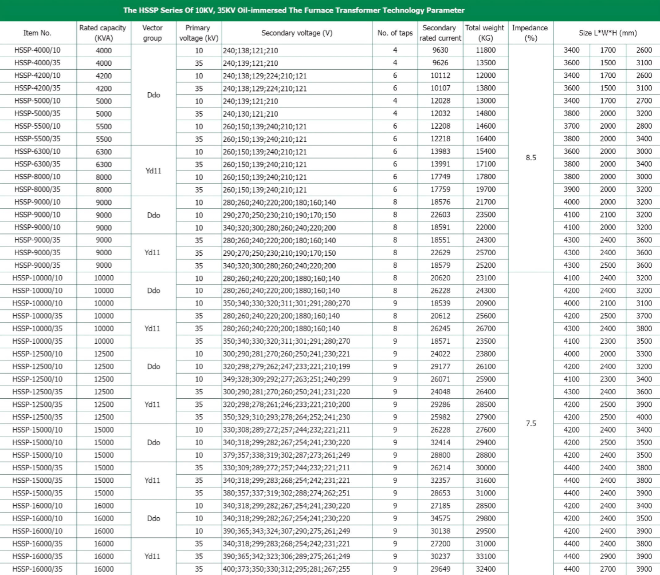660x575 pixels.
Task: Select the Secondary voltage (V) header
Action: click(x=297, y=33)
